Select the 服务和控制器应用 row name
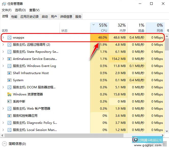The height and width of the screenshot is (150, 169). pos(25,116)
